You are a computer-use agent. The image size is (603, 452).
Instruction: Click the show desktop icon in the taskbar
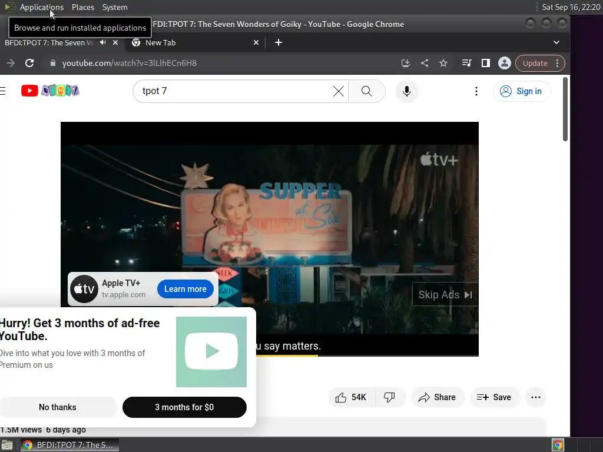click(7, 445)
